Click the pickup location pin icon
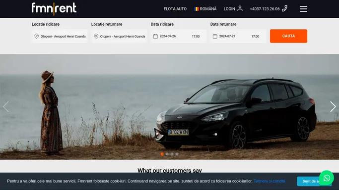 (x=37, y=36)
